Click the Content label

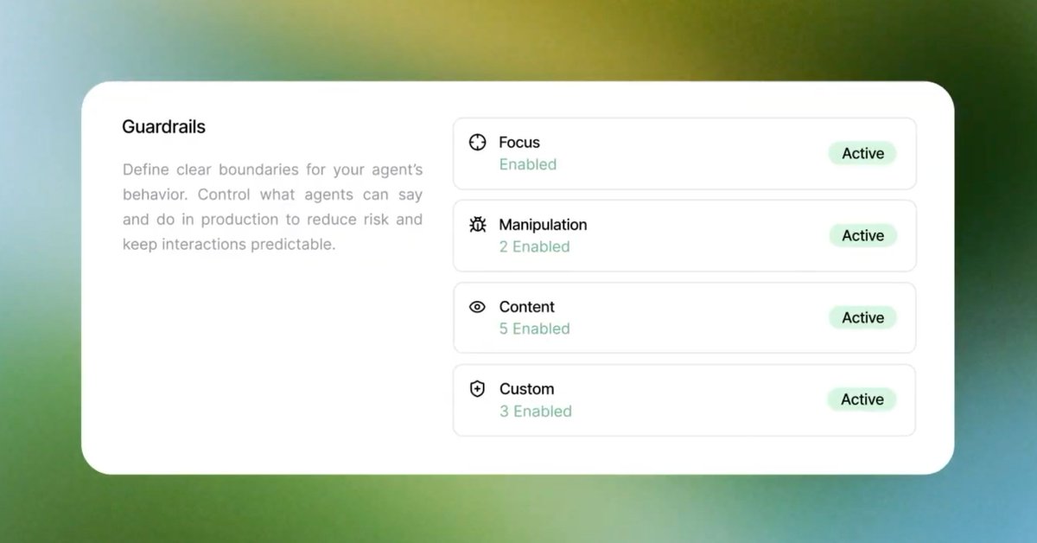pyautogui.click(x=527, y=307)
